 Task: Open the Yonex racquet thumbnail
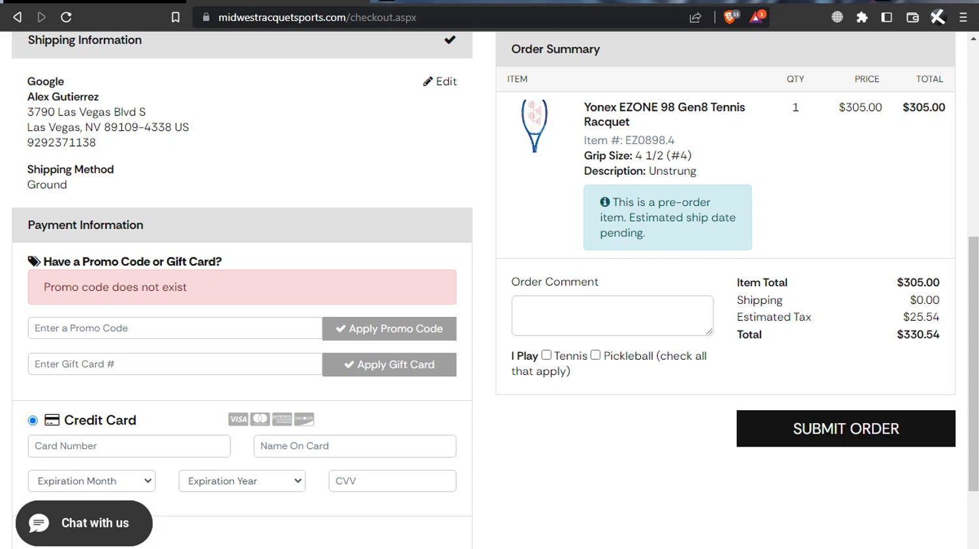point(535,126)
